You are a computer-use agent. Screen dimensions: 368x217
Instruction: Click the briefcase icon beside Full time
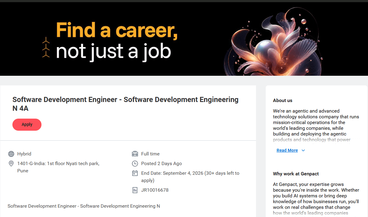point(135,154)
